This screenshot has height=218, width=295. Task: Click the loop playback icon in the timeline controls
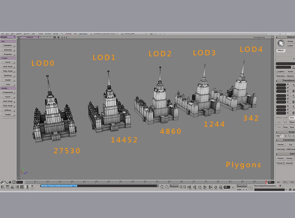click(215, 187)
